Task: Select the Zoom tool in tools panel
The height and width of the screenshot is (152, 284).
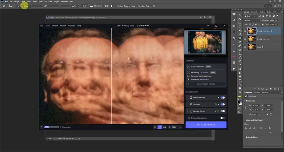Action: [240, 92]
